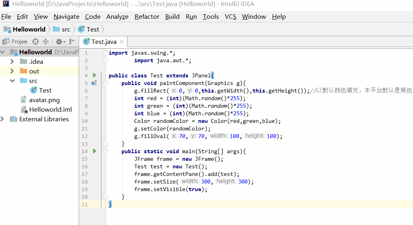Click Test in the navigation breadcrumb
413x225 pixels.
[x=93, y=29]
